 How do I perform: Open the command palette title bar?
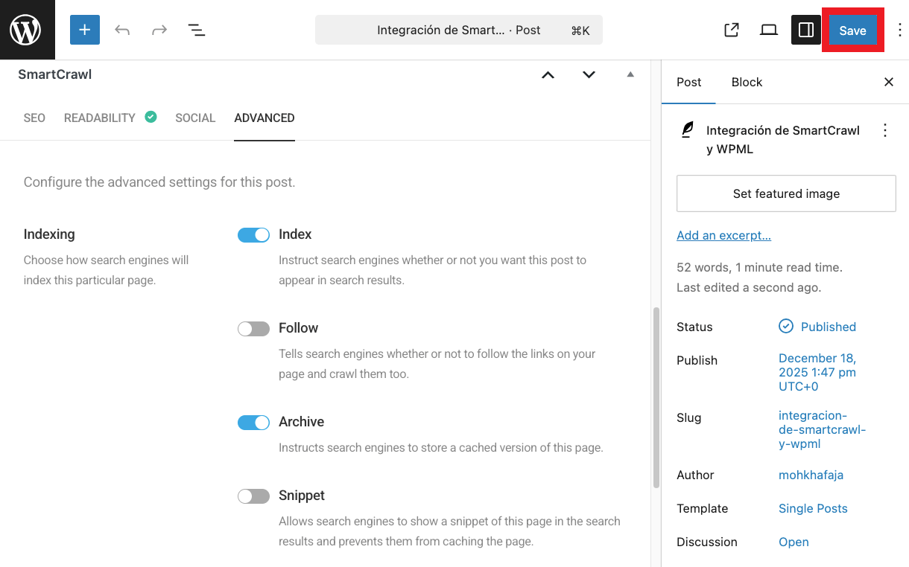click(x=459, y=30)
